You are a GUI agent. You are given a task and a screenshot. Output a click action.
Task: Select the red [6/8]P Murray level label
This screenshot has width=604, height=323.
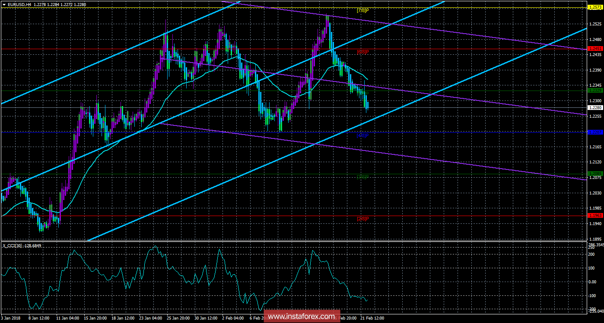pyautogui.click(x=362, y=52)
